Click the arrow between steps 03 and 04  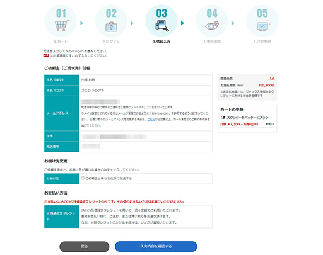pyautogui.click(x=182, y=23)
